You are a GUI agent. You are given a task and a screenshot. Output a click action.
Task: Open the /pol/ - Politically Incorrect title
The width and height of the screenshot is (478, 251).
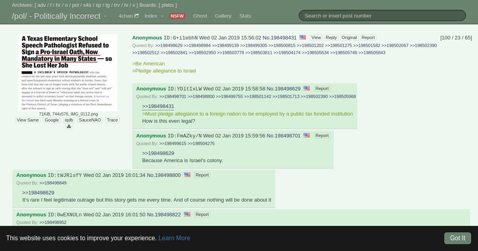pos(56,16)
